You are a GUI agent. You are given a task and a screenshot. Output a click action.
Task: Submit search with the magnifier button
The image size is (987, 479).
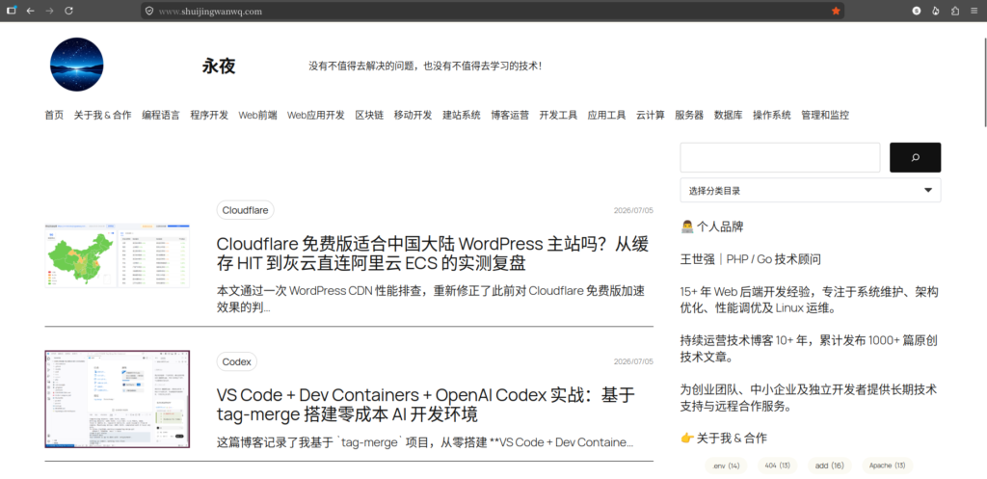pyautogui.click(x=915, y=157)
